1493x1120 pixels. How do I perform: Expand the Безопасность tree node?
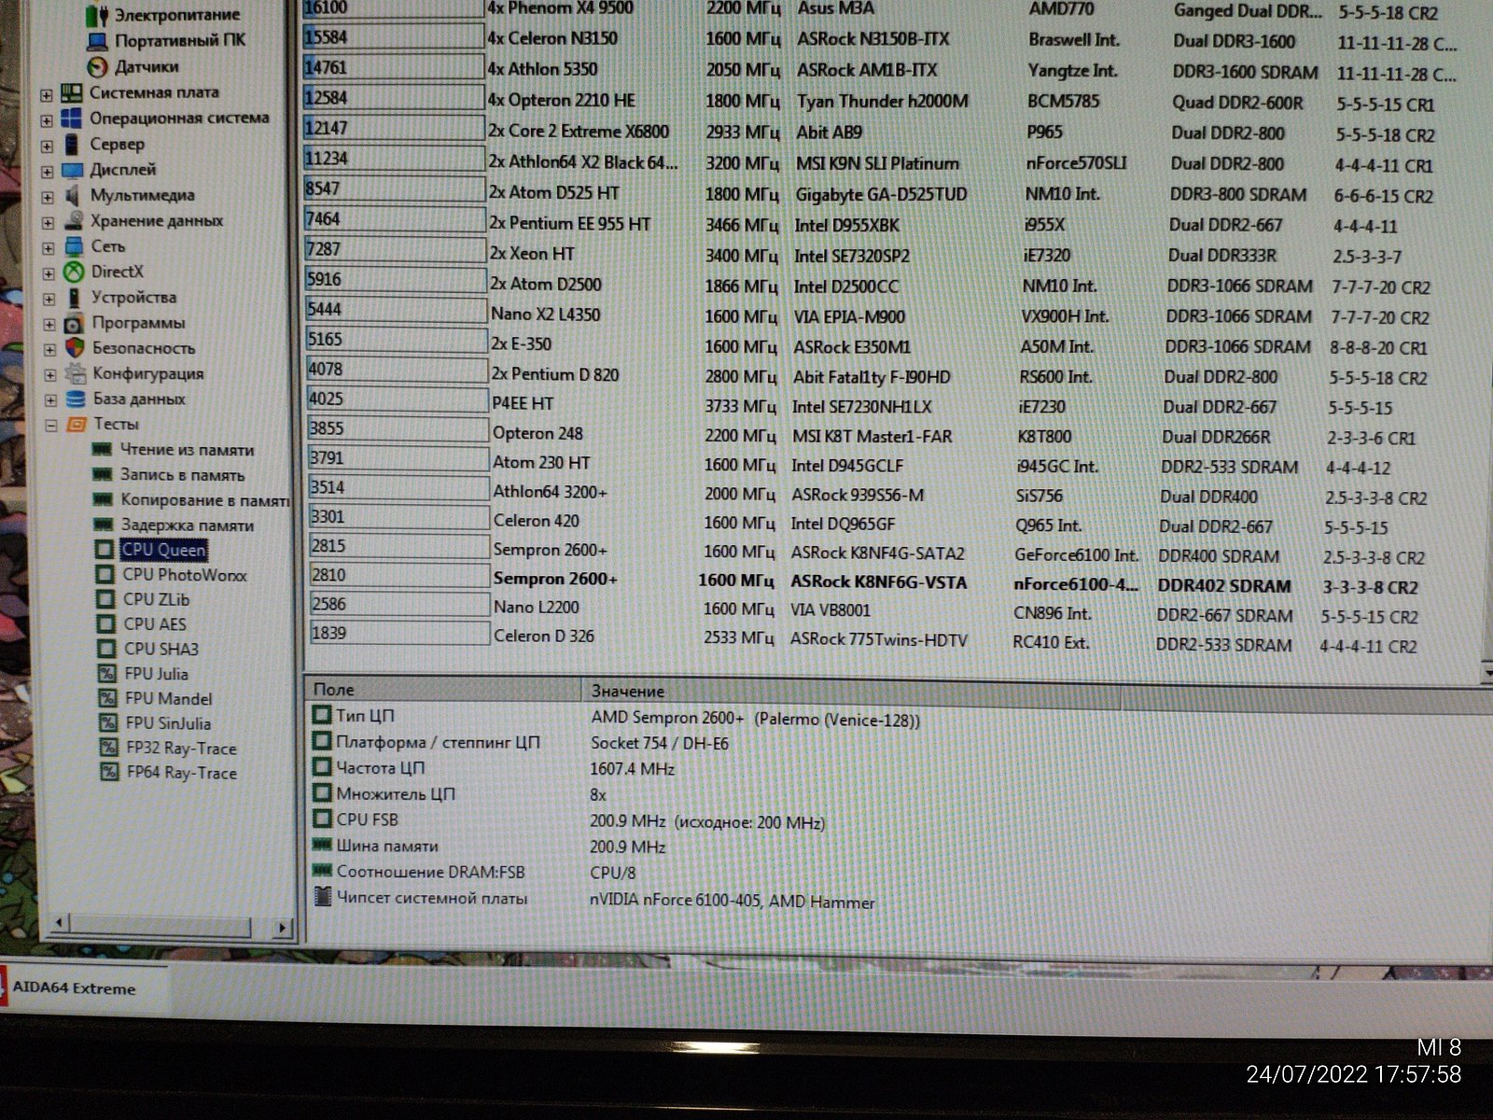(x=50, y=350)
